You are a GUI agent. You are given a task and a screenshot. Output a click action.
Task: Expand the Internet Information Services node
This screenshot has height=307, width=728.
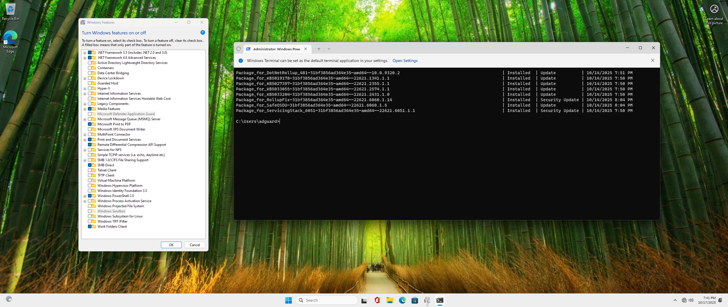[85, 94]
